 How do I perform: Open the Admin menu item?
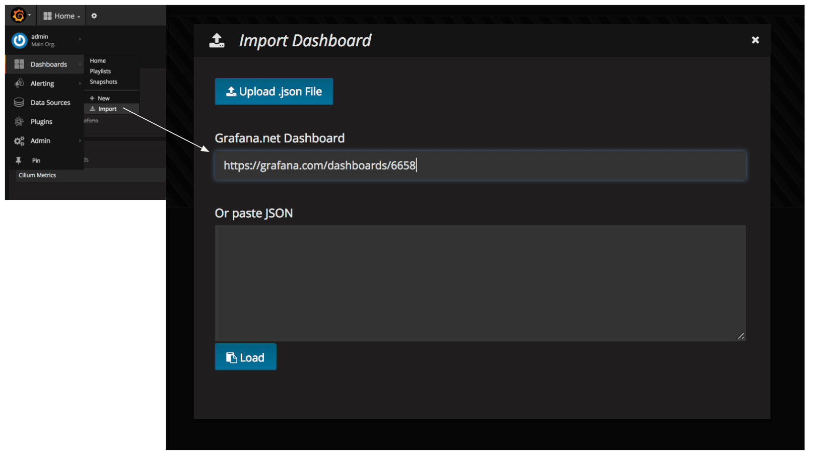coord(44,141)
